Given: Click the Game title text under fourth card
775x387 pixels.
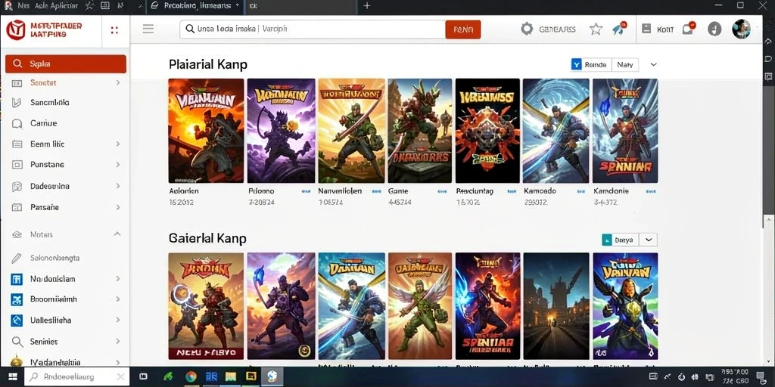Looking at the screenshot, I should [x=398, y=190].
